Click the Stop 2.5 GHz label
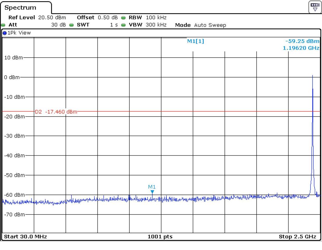The image size is (322, 250). tap(297, 237)
